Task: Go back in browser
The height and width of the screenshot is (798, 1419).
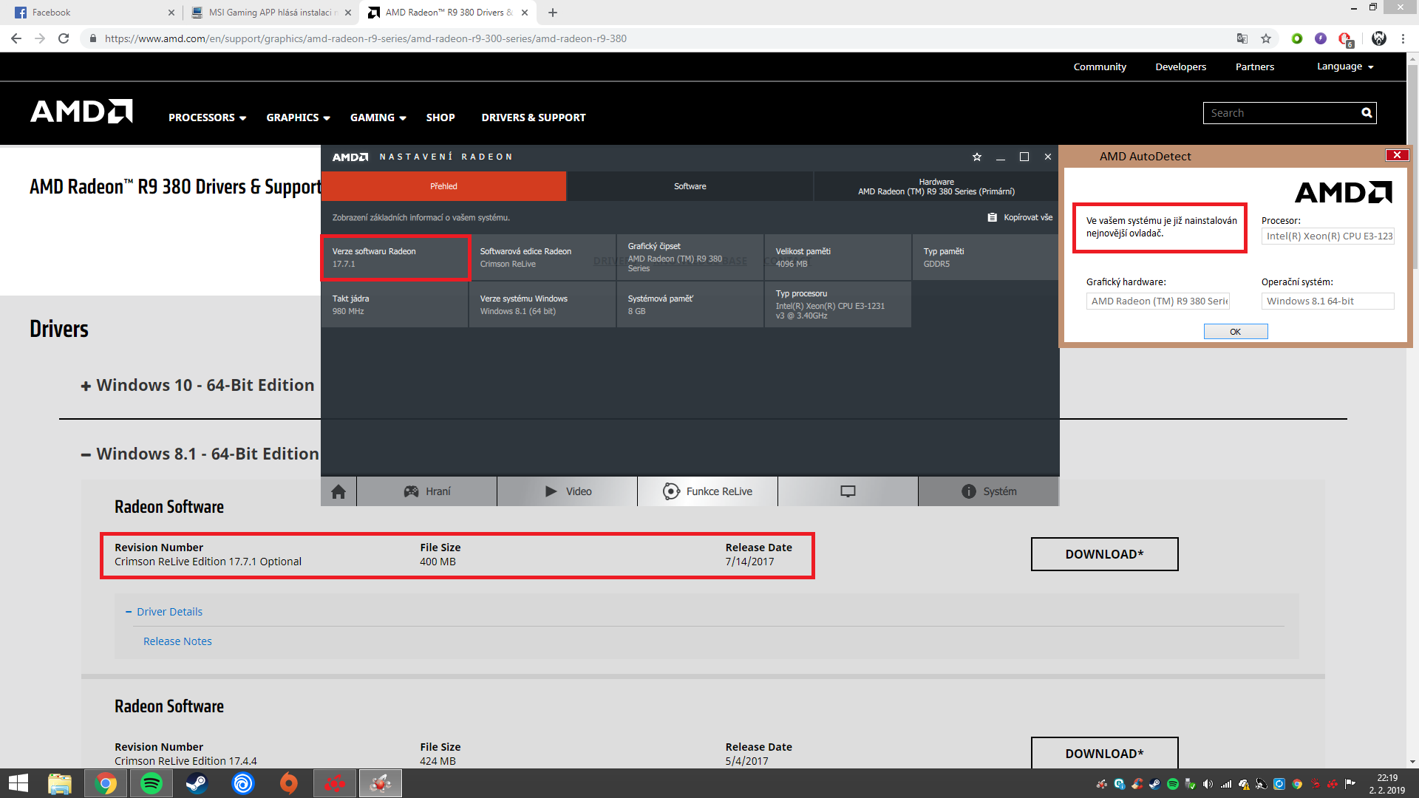Action: coord(16,38)
